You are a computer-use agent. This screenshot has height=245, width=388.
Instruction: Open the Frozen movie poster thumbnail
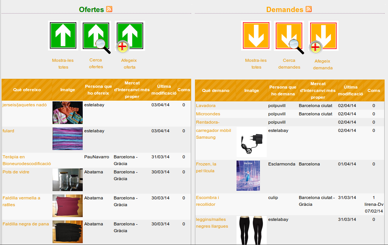[248, 176]
